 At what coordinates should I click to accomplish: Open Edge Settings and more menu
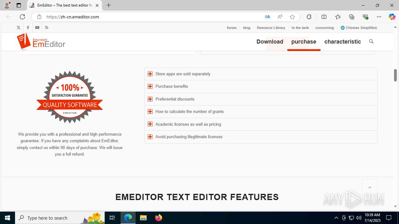click(x=379, y=17)
